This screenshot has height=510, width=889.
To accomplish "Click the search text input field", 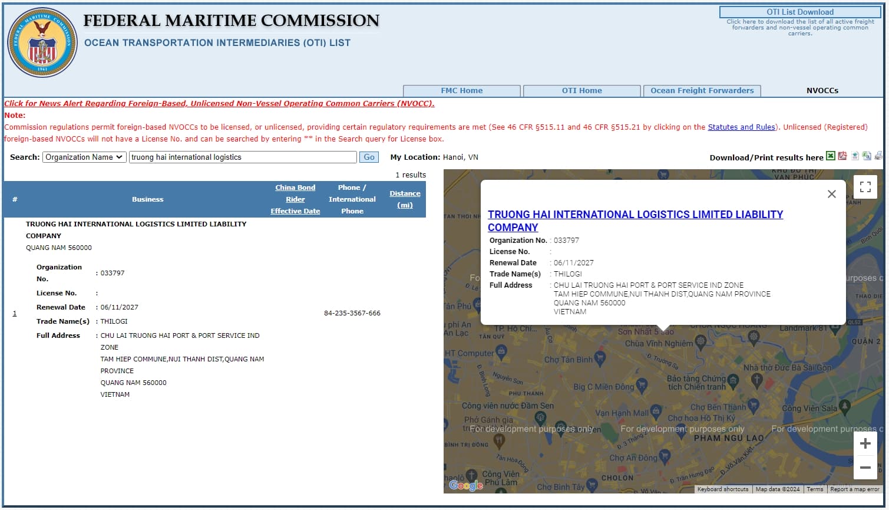I will click(x=243, y=157).
